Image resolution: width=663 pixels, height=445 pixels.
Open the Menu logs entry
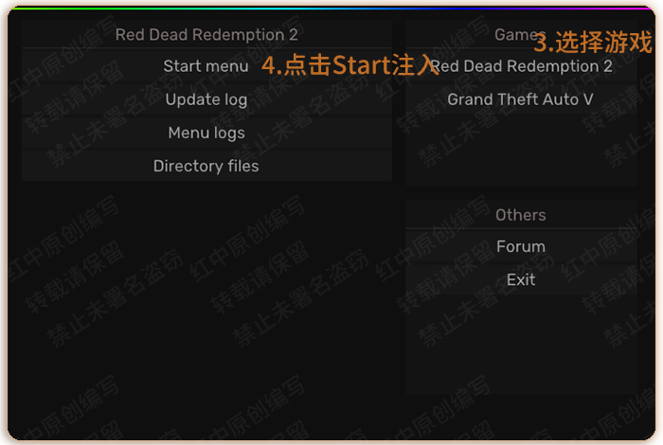206,133
